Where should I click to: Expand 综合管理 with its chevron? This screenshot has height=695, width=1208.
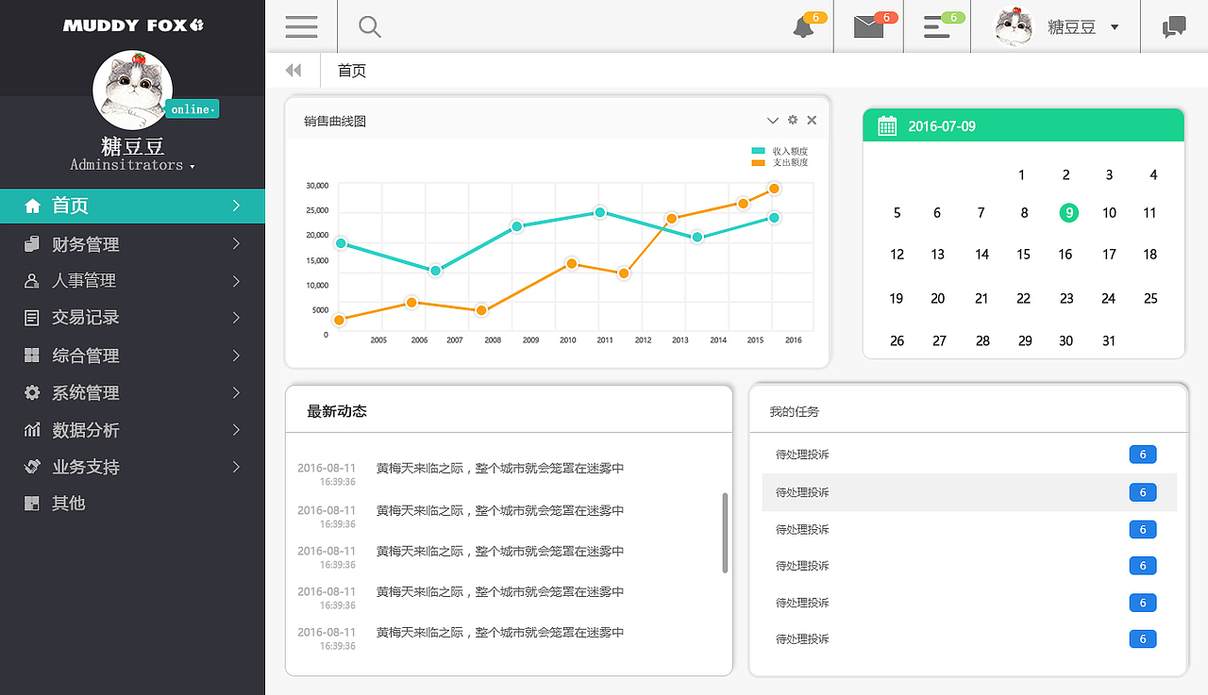click(236, 356)
